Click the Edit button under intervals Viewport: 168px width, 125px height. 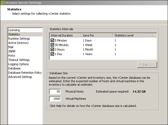(x=147, y=65)
